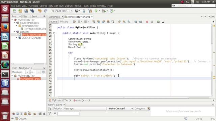The width and height of the screenshot is (216, 121).
Task: Click the New File toolbar icon
Action: coord(15,11)
